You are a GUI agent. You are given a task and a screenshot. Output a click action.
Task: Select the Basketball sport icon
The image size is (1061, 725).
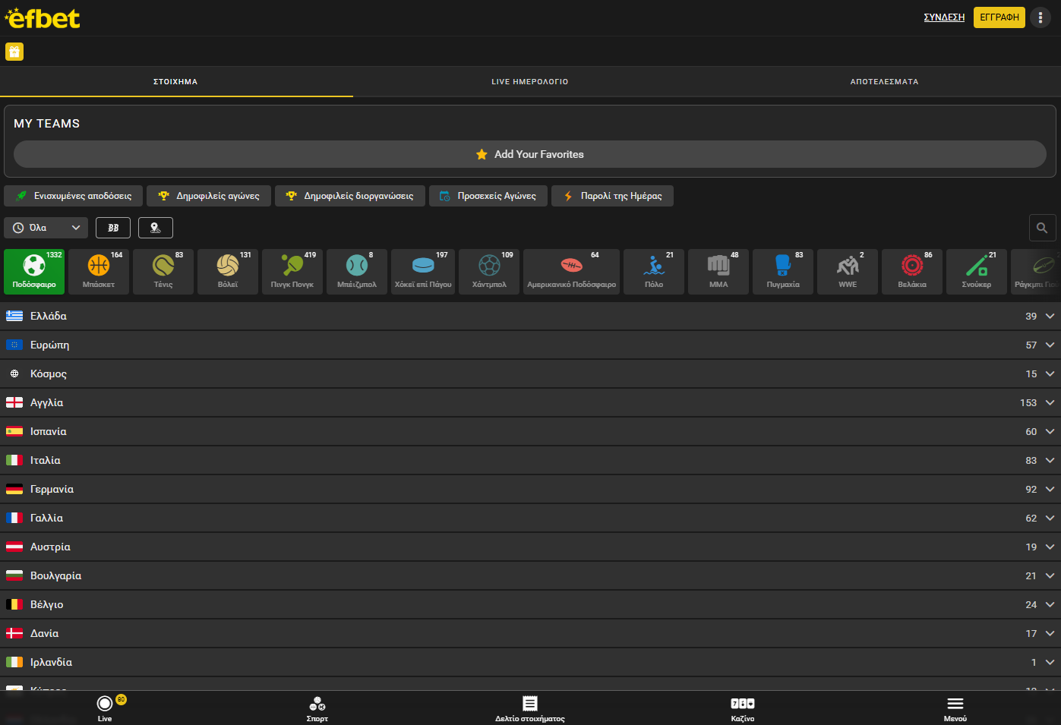click(x=99, y=271)
